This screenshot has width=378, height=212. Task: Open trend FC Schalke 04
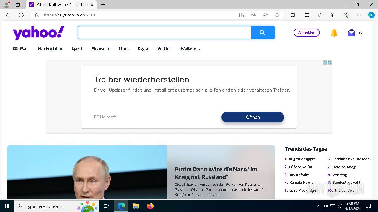(300, 167)
